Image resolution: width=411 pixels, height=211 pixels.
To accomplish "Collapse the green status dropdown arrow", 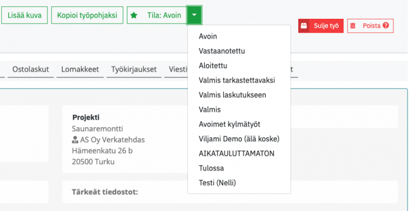I will (x=194, y=15).
